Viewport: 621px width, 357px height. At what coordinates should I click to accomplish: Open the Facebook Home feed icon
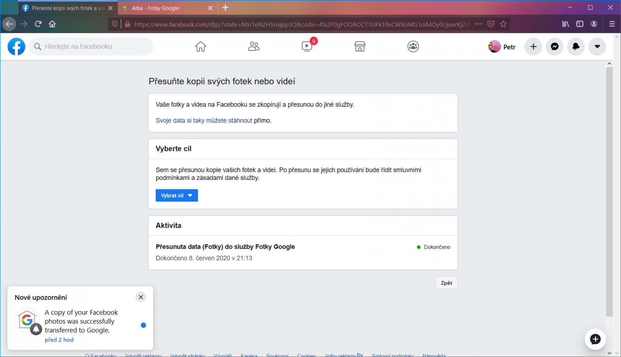tap(201, 47)
